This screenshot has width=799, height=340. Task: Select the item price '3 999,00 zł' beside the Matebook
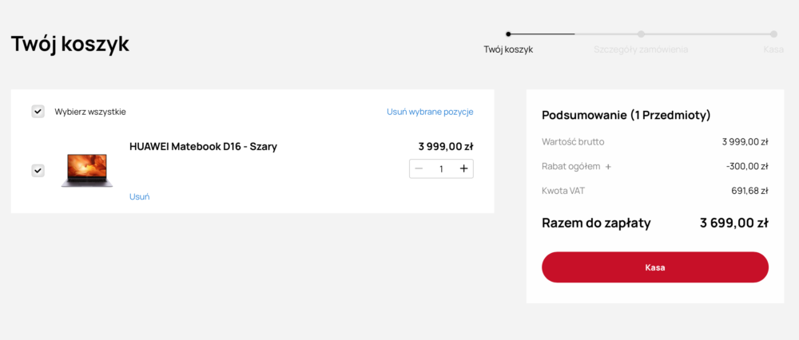(x=446, y=147)
